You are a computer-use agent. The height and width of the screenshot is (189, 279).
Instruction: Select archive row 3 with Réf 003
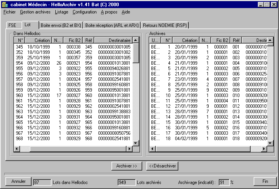[x=208, y=58]
